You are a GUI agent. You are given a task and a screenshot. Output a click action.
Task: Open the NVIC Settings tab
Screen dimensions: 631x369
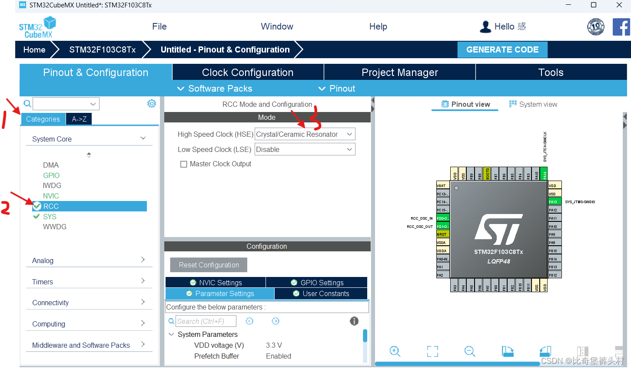coord(216,283)
